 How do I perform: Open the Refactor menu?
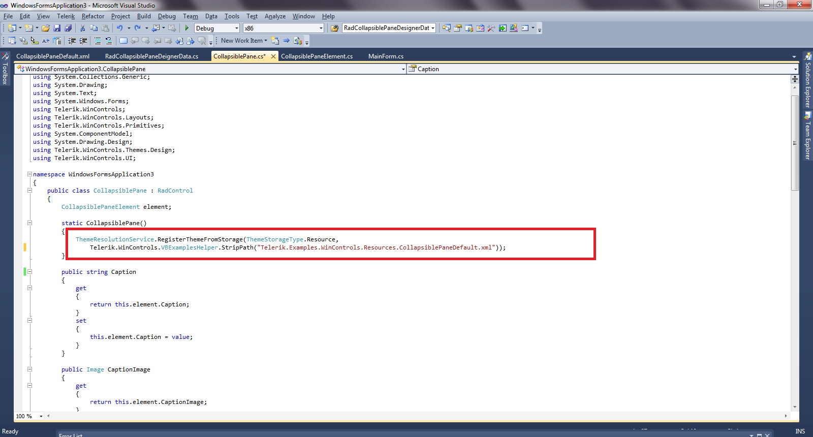pos(93,16)
